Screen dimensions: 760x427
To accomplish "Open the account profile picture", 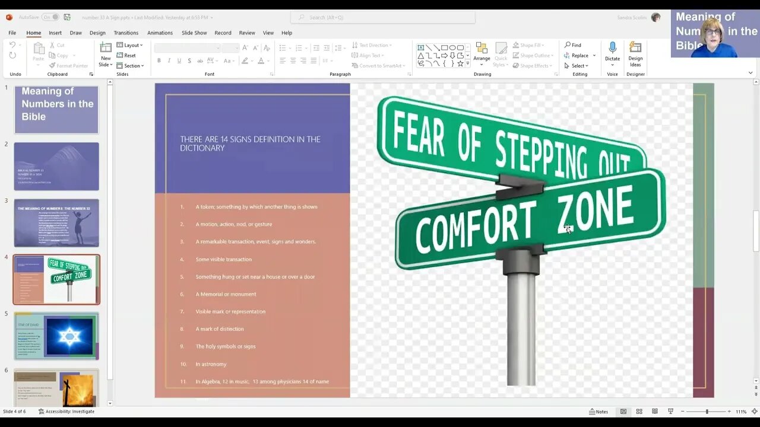I will coord(655,17).
